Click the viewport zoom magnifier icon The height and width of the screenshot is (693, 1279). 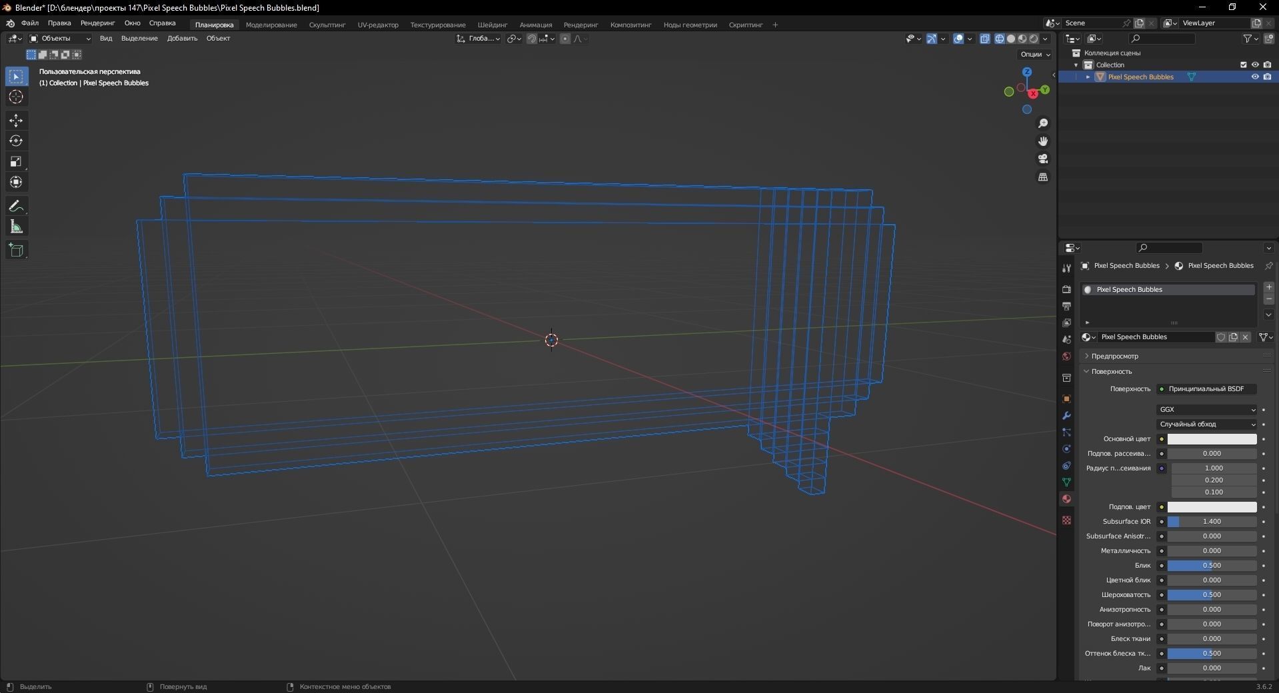pyautogui.click(x=1043, y=123)
